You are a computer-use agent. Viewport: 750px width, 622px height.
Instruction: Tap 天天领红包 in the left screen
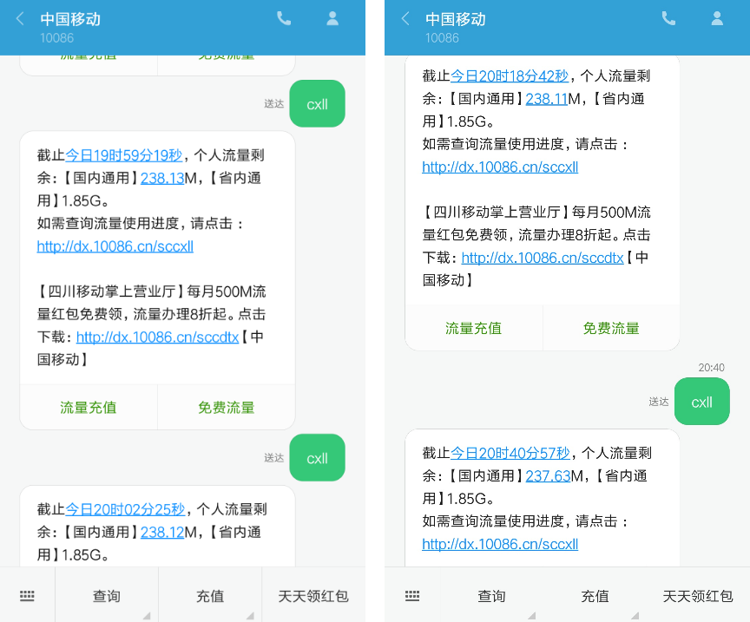coord(313,595)
